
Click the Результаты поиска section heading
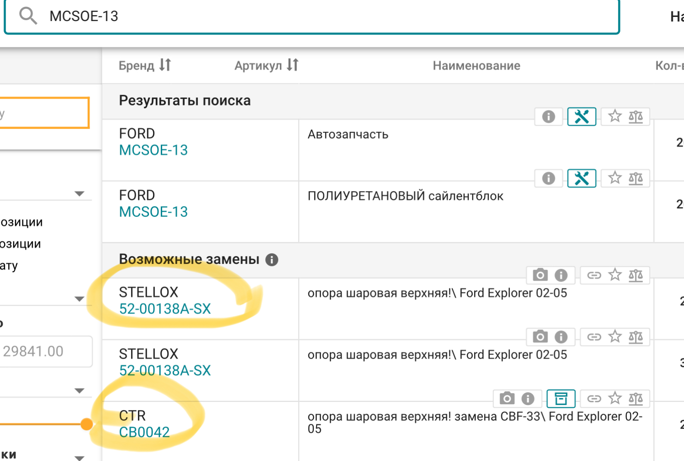[185, 100]
